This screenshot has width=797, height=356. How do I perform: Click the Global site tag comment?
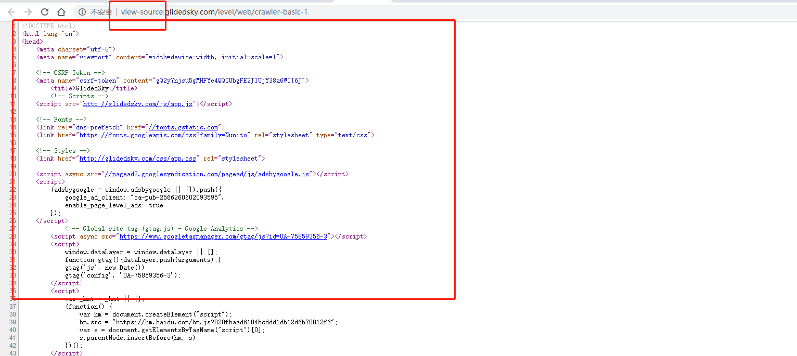161,229
